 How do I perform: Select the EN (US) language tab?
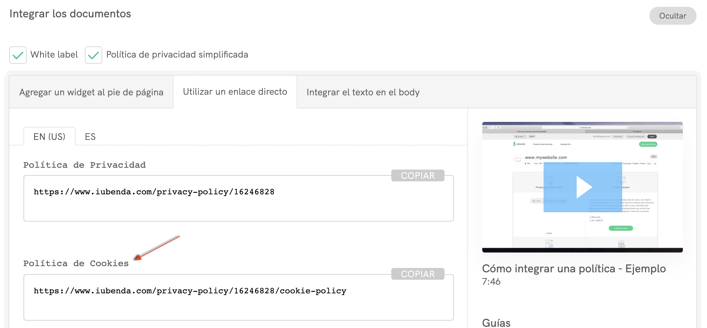50,136
